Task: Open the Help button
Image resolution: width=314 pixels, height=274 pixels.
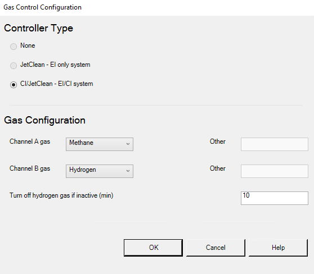Action: click(x=278, y=248)
